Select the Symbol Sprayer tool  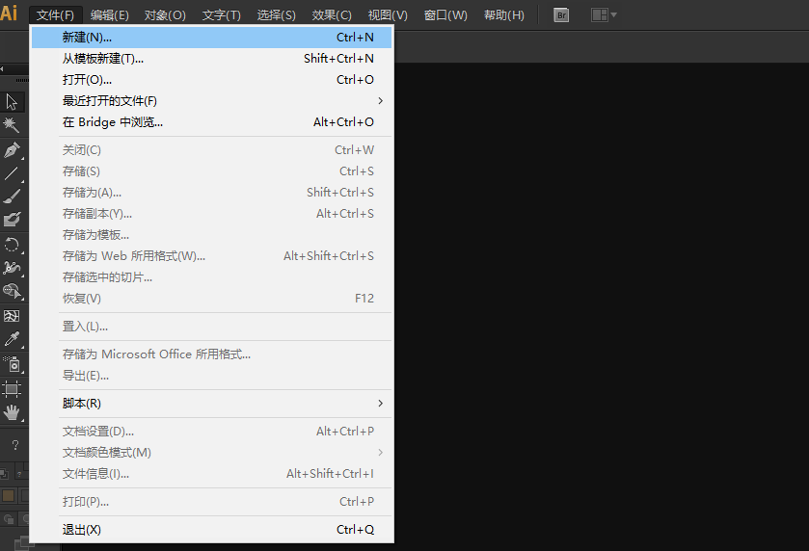[x=12, y=364]
